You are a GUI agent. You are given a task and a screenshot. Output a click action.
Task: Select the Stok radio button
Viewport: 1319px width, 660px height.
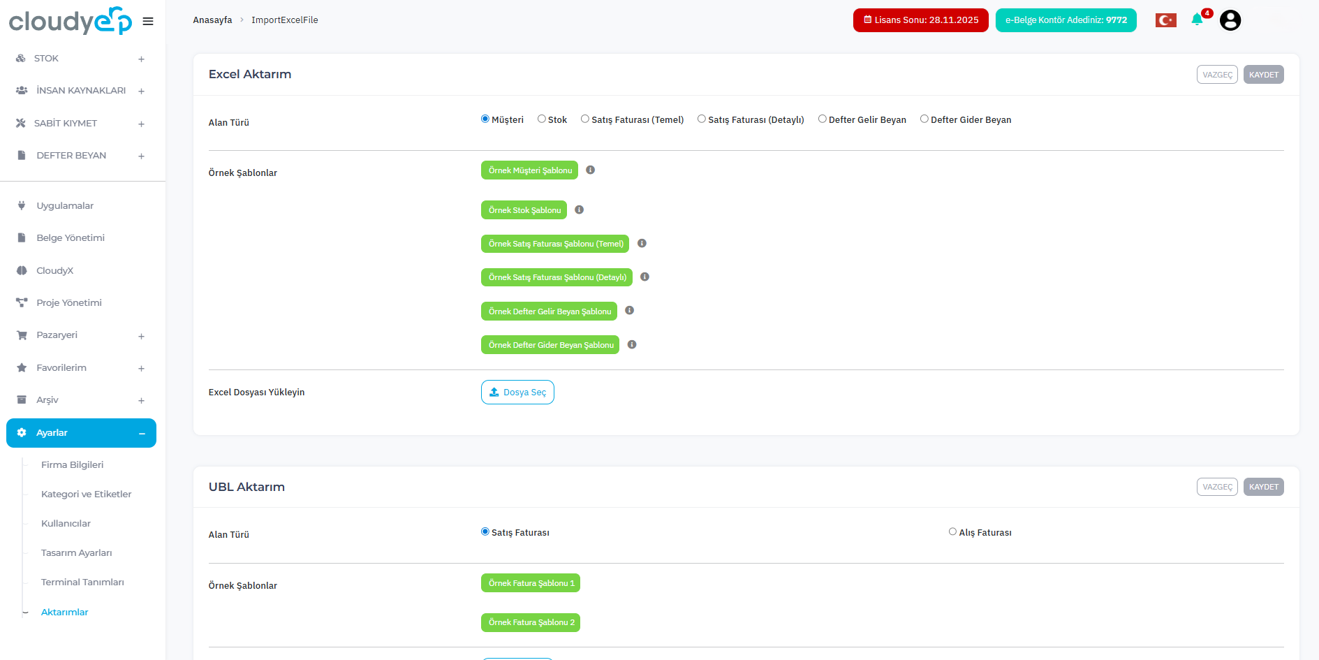click(x=542, y=119)
